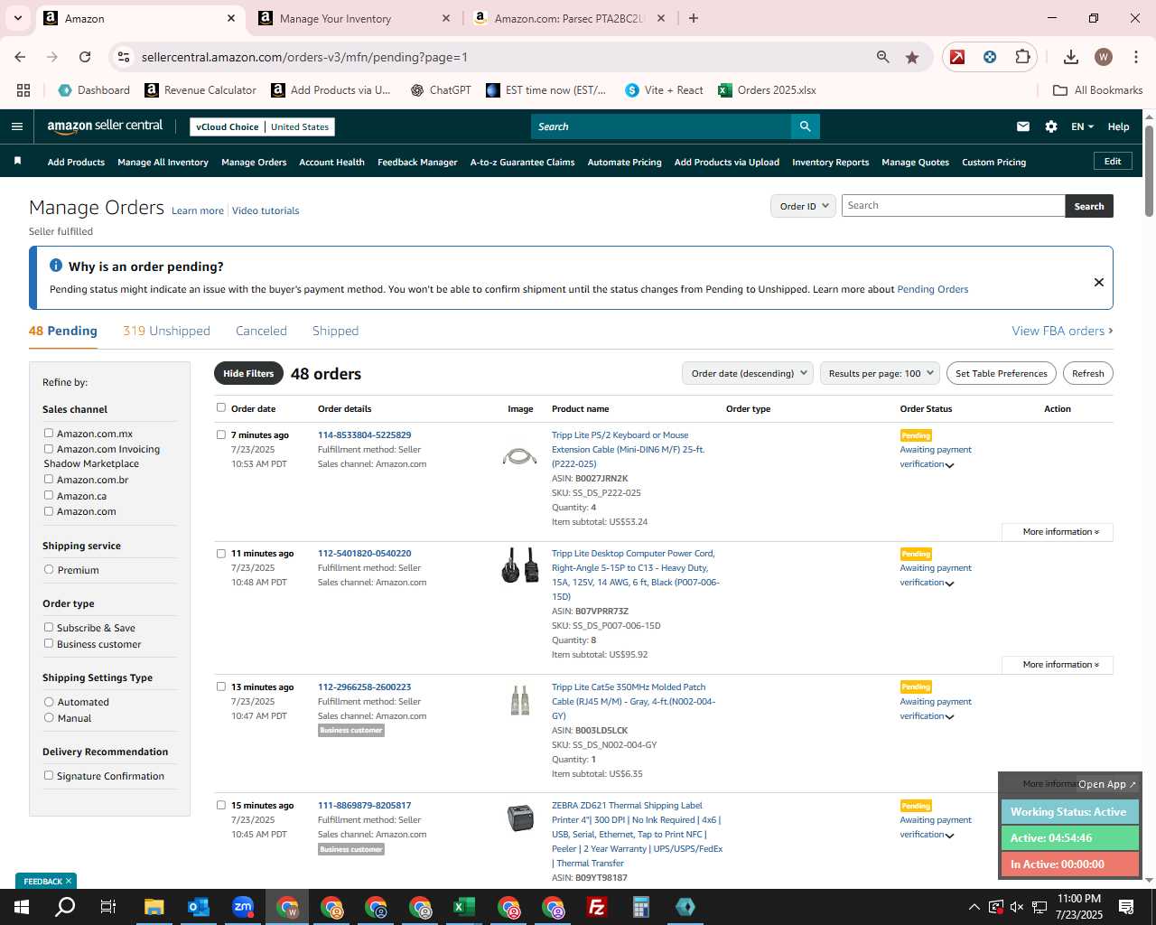The image size is (1156, 925).
Task: Click the browser back arrow
Action: (x=20, y=57)
